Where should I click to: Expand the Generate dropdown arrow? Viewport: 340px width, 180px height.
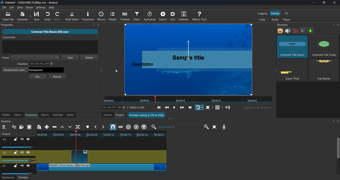[31, 16]
